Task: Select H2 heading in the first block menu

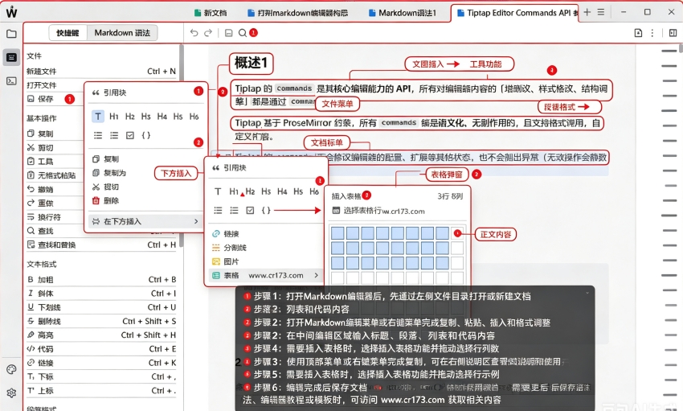Action: click(x=130, y=117)
